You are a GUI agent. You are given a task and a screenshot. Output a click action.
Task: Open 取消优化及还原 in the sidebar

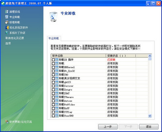point(15,38)
